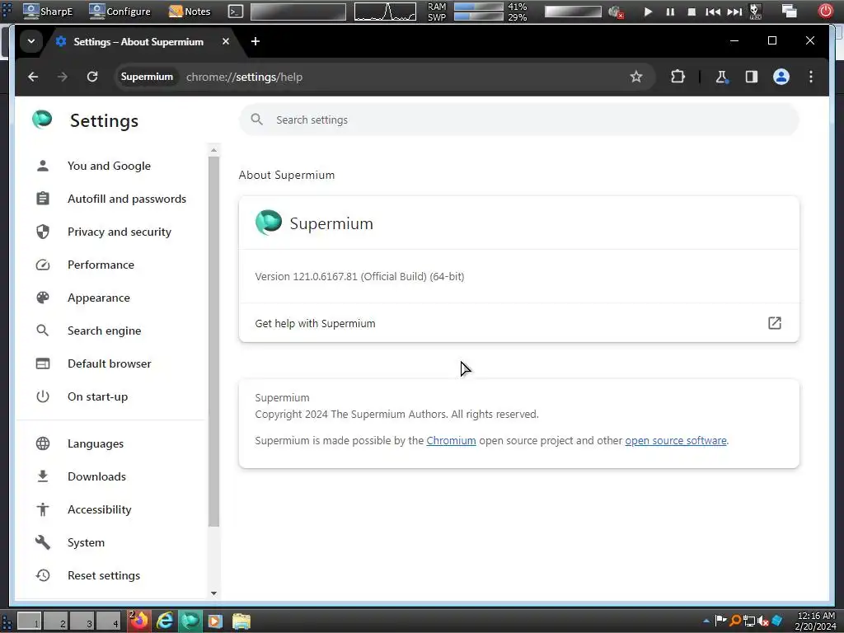Launch Firefox from taskbar
844x633 pixels.
(138, 621)
